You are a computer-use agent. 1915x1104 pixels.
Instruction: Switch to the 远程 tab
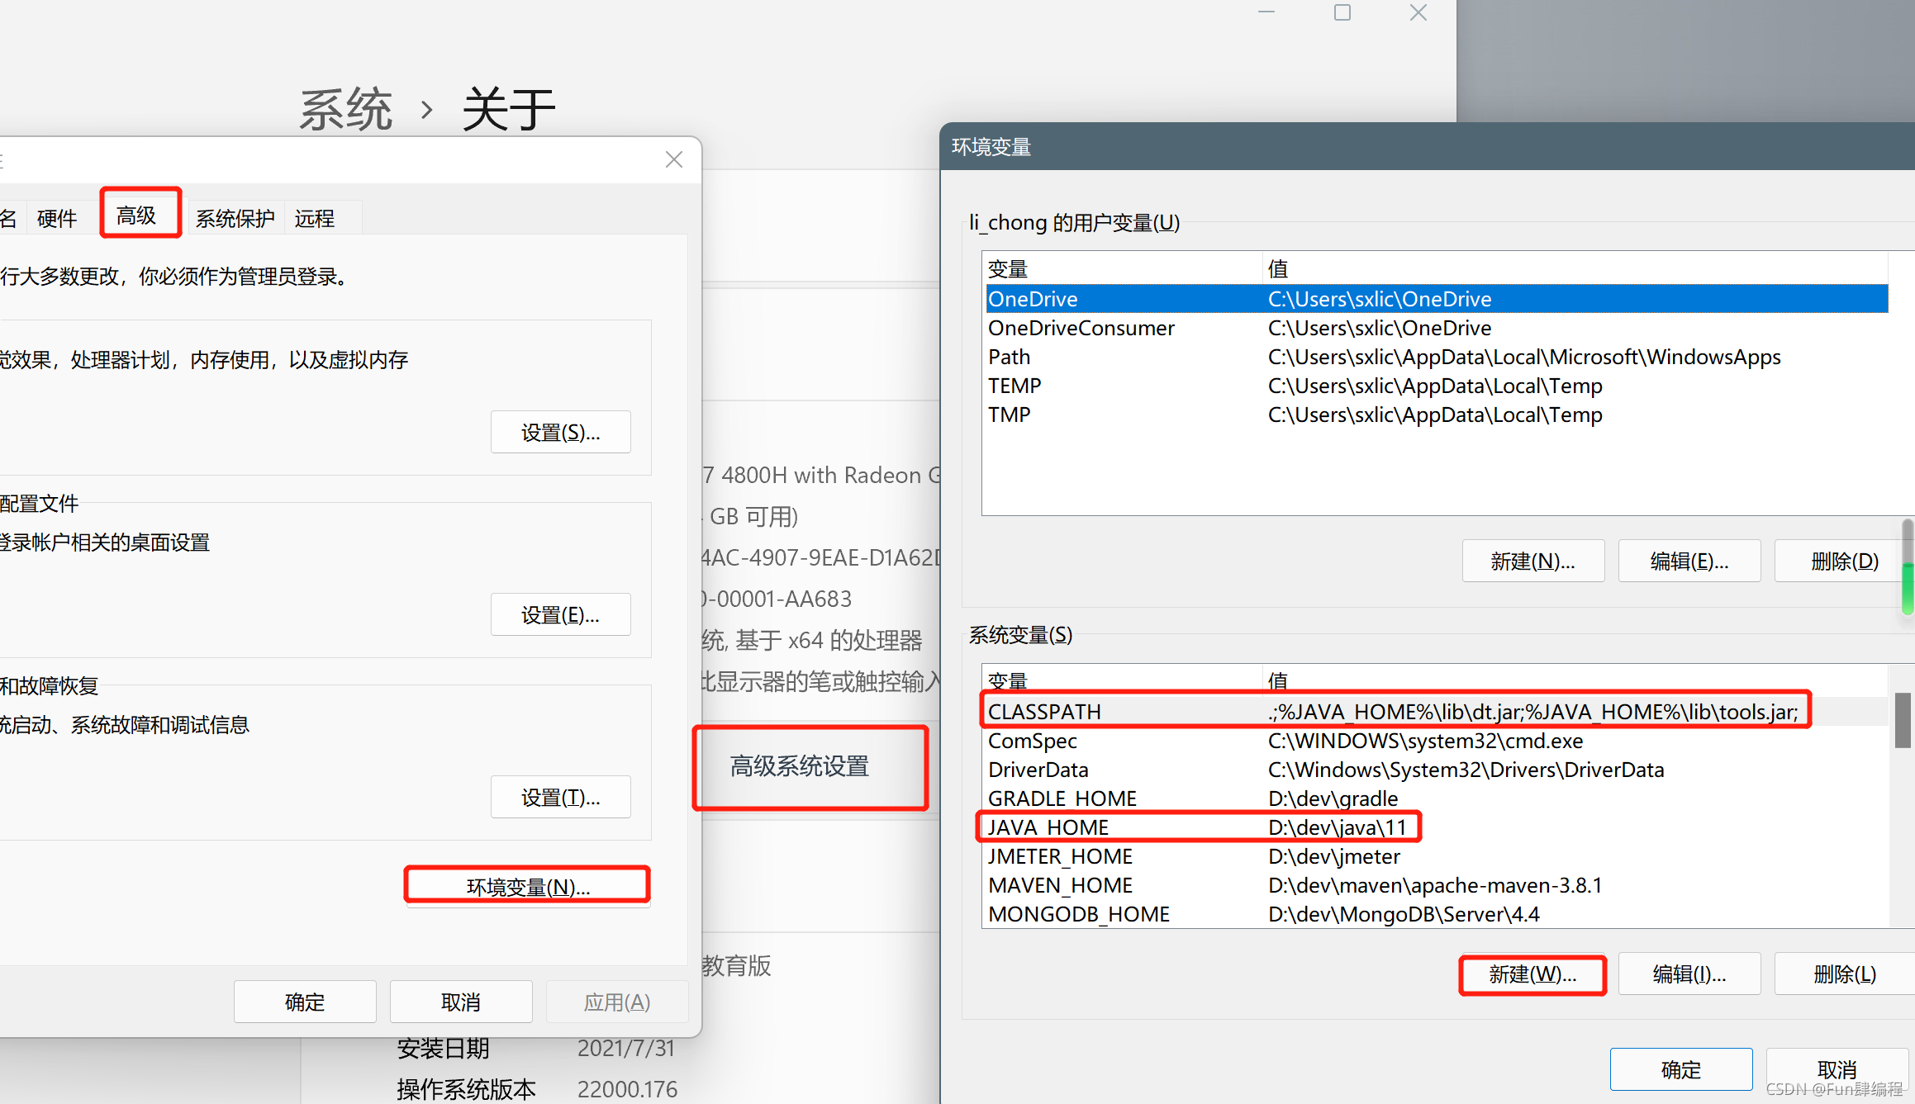click(314, 218)
